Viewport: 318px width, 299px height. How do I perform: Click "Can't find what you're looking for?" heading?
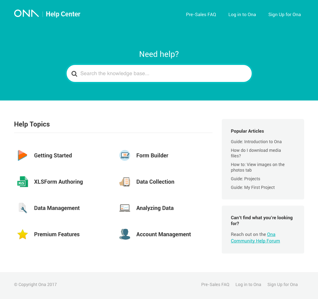click(262, 220)
